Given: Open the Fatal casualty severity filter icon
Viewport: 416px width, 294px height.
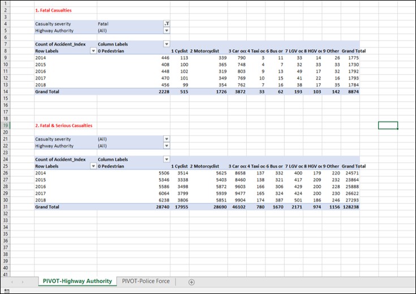Looking at the screenshot, I should pos(166,24).
